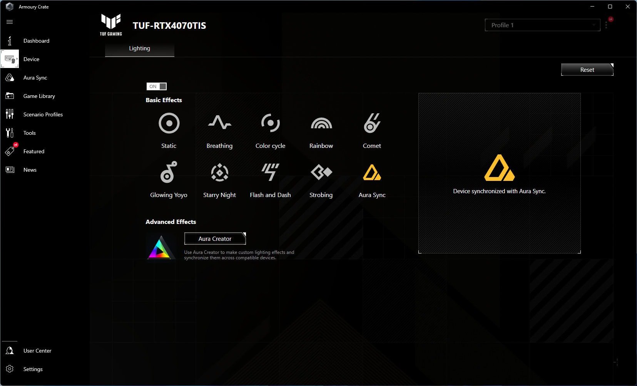
Task: Click the Reset button
Action: [587, 70]
